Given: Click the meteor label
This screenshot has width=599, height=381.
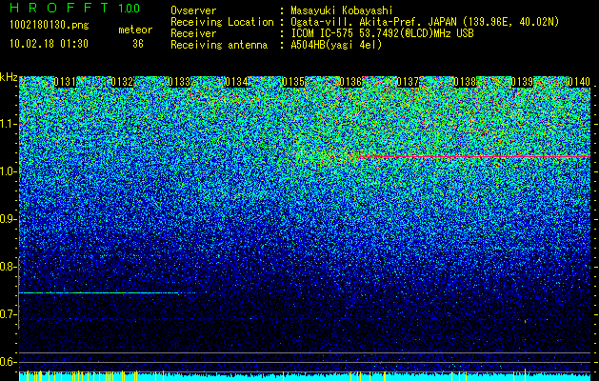Looking at the screenshot, I should [x=135, y=30].
